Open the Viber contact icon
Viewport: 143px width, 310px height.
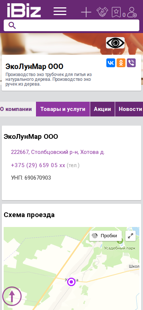coord(131,63)
